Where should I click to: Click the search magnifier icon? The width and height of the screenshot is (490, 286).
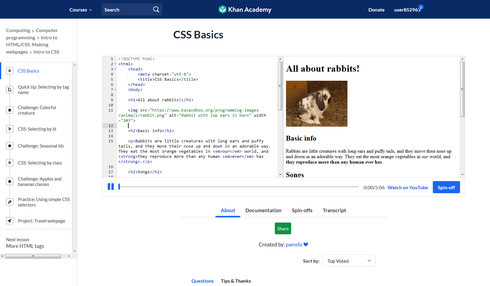click(156, 9)
